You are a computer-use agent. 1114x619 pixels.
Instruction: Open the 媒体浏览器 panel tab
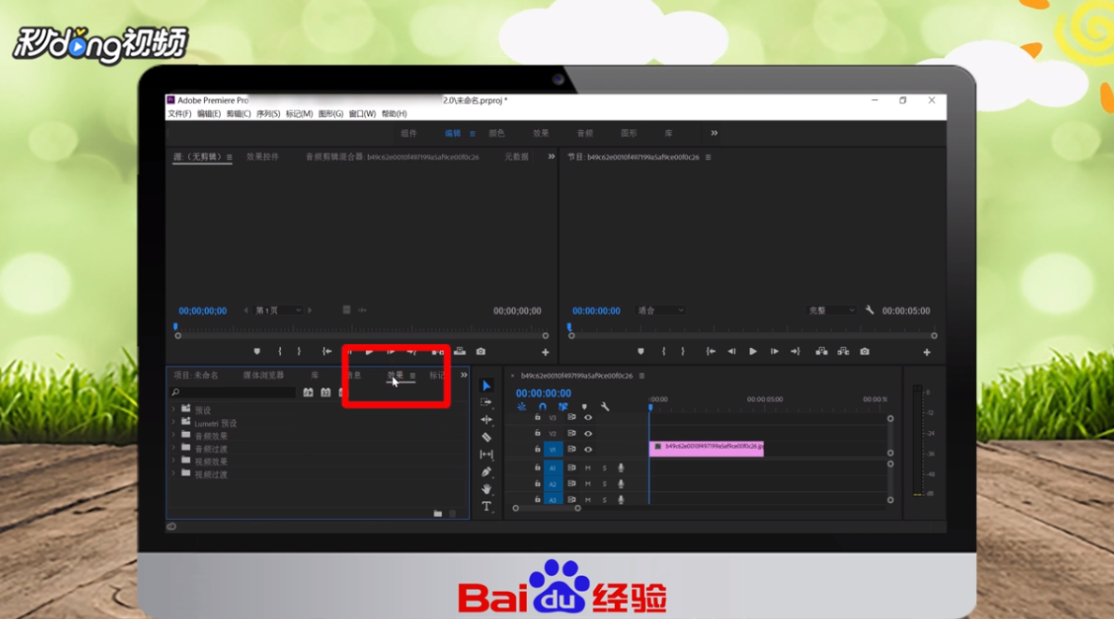pyautogui.click(x=264, y=375)
